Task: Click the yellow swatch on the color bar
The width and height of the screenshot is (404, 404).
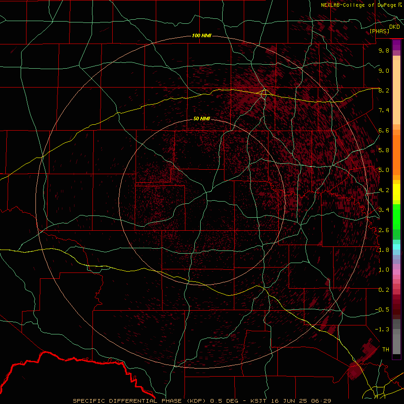Action: pyautogui.click(x=396, y=192)
